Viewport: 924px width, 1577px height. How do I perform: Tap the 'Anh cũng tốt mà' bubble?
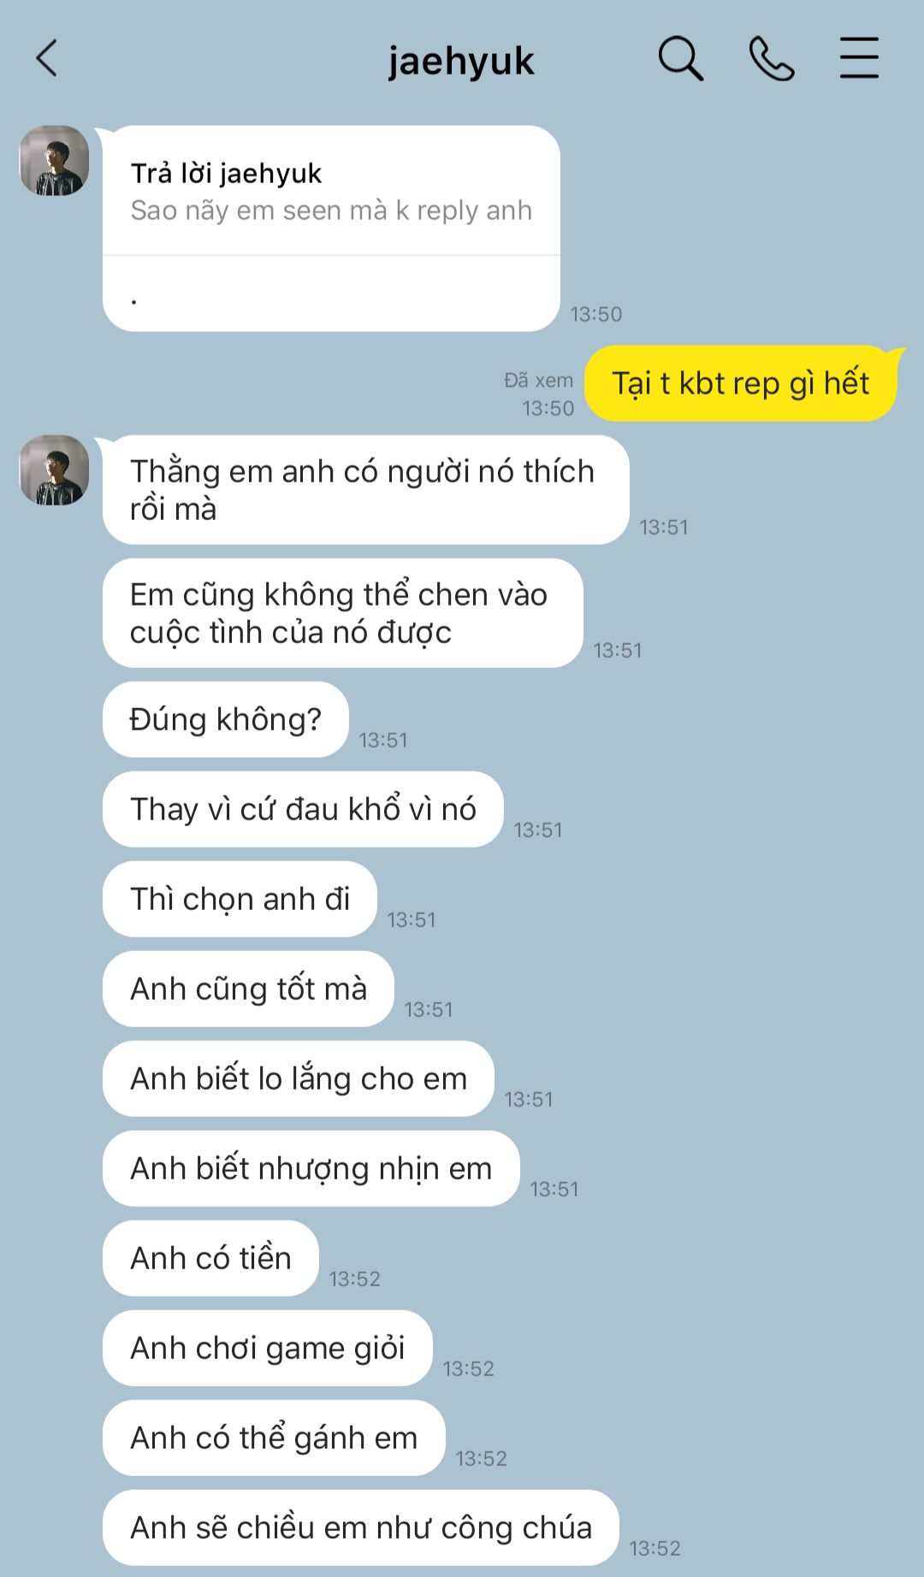(248, 989)
